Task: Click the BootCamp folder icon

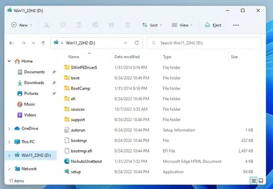Action: pyautogui.click(x=67, y=88)
